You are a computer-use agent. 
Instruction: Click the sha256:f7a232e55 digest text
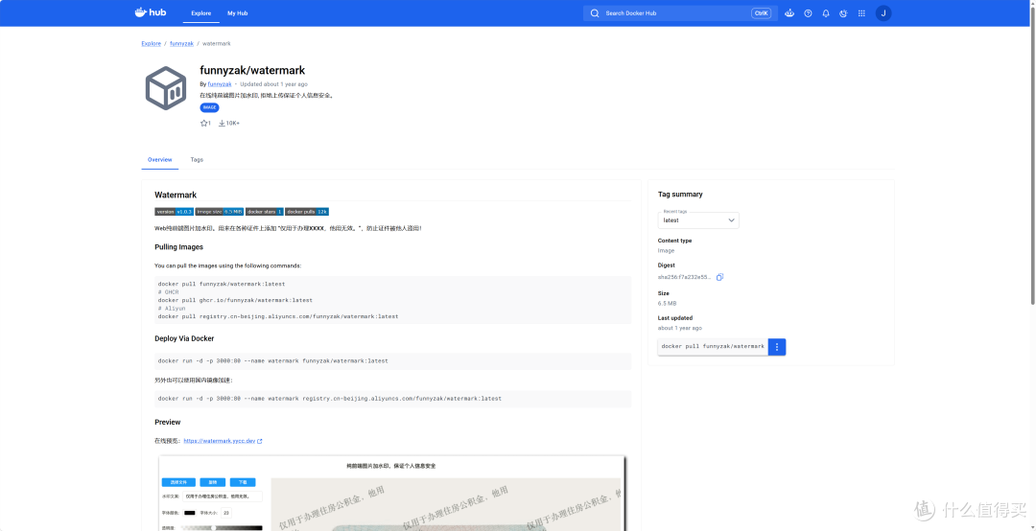coord(685,277)
